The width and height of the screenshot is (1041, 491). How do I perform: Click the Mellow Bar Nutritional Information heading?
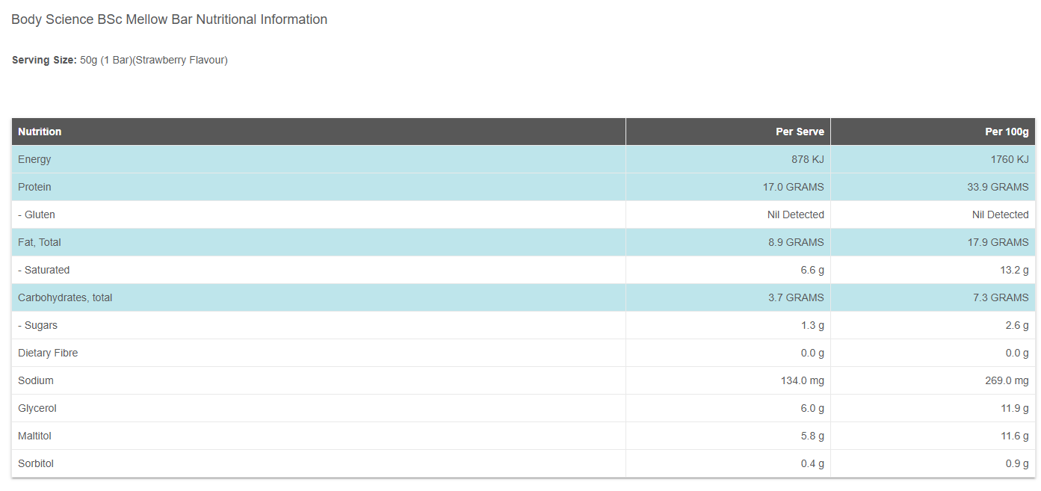coord(169,19)
